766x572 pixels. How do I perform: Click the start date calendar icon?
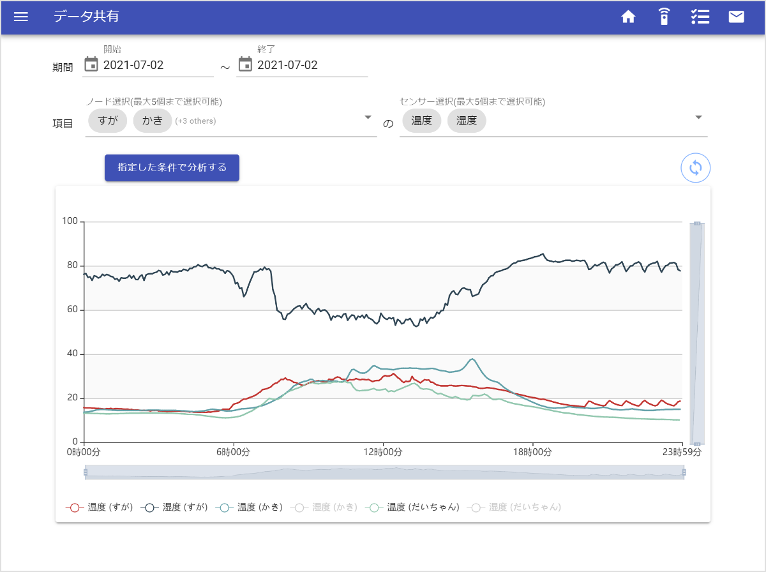91,64
